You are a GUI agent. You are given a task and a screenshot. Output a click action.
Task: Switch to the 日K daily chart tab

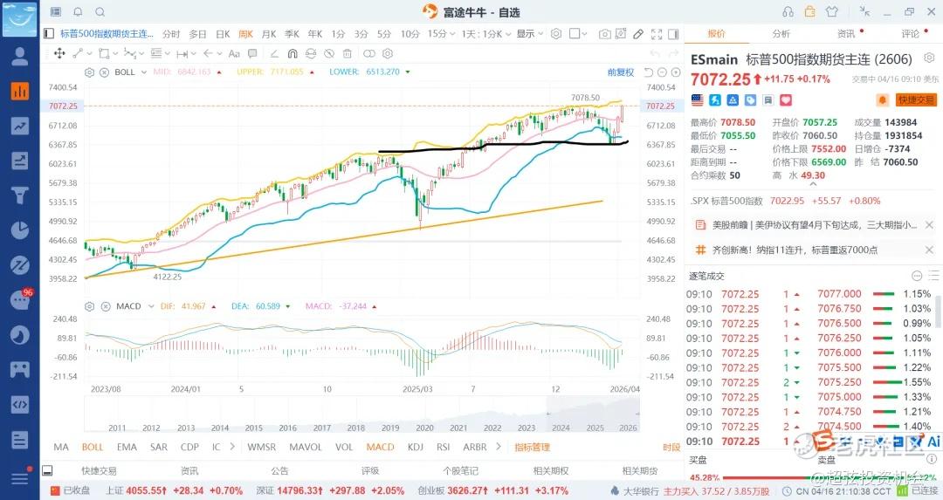(x=223, y=34)
